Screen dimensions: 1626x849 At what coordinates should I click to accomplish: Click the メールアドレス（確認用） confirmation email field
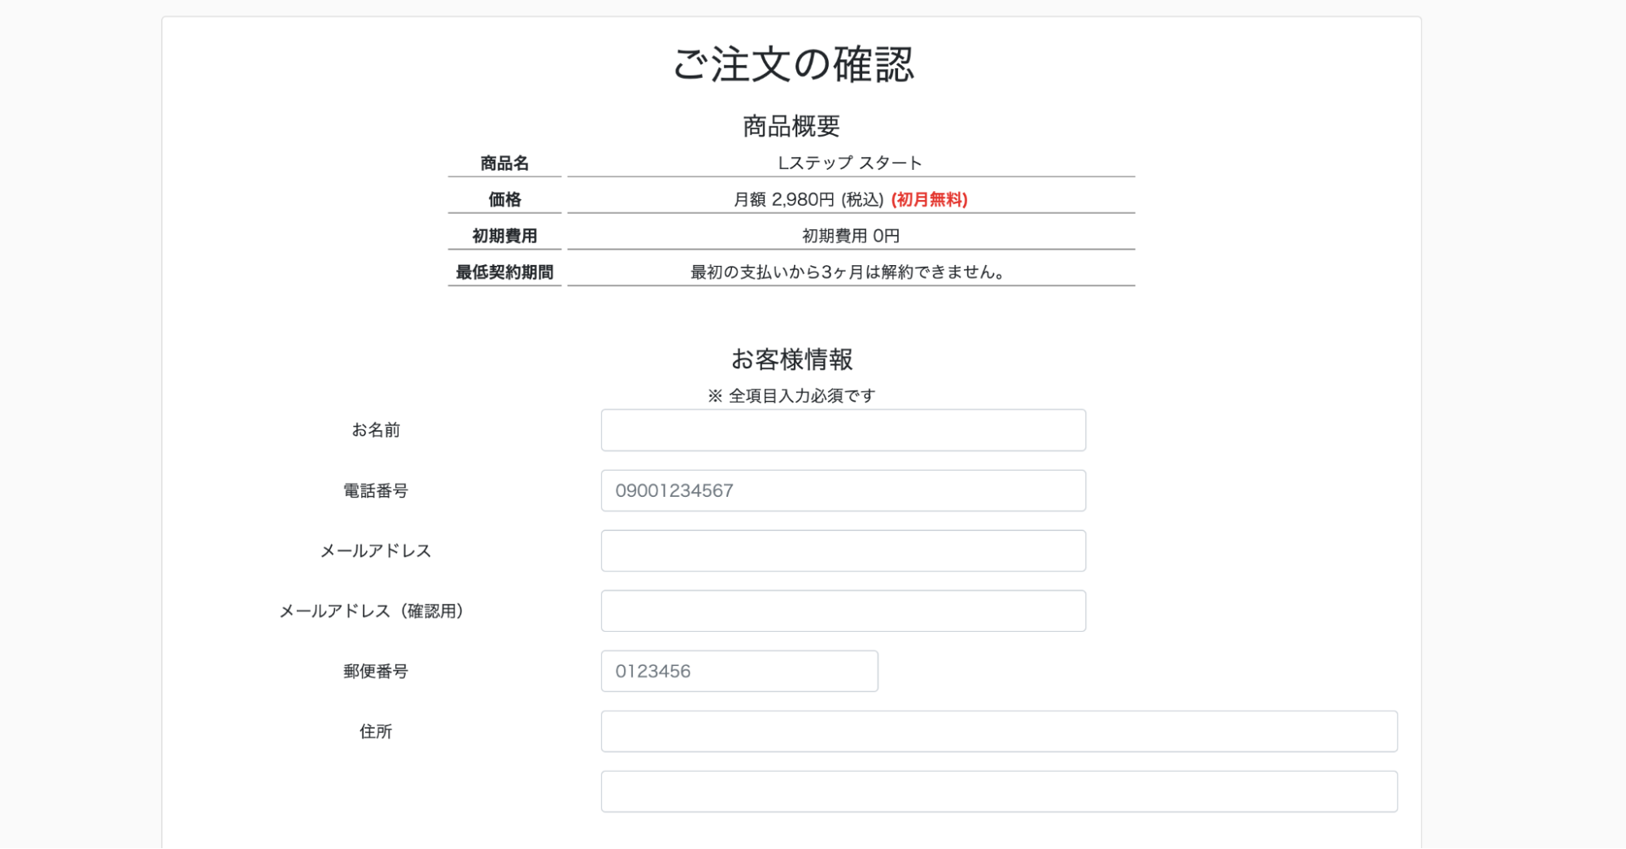click(843, 611)
